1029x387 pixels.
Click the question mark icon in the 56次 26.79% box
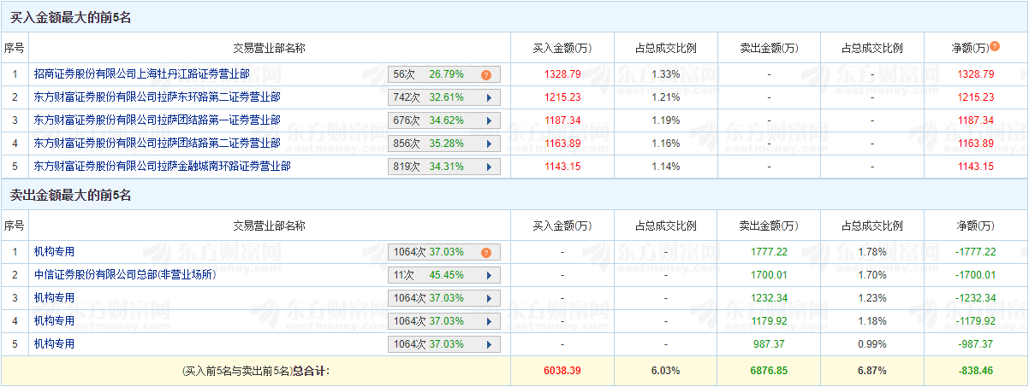[x=485, y=74]
